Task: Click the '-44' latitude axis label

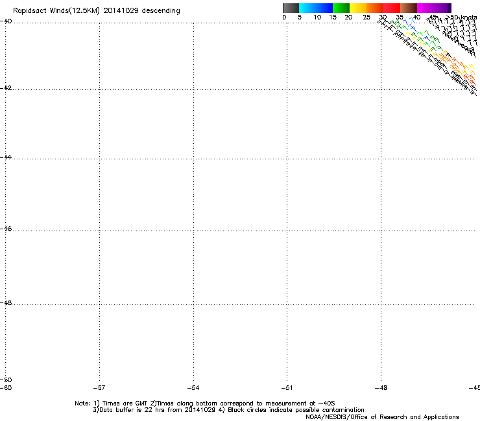Action: [x=6, y=157]
